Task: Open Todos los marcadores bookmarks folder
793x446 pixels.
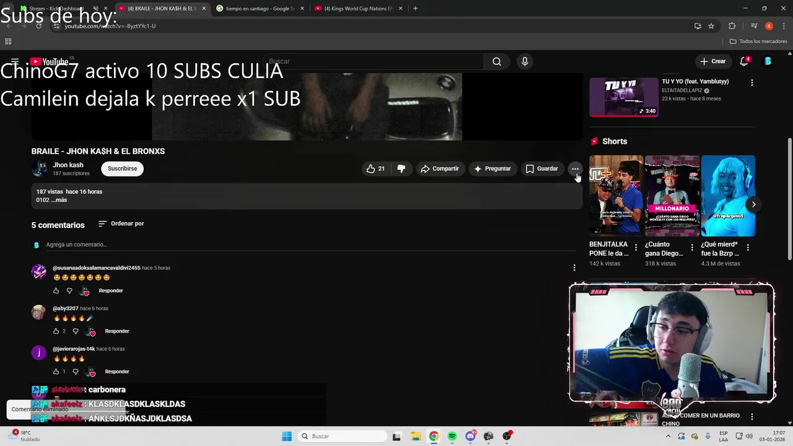Action: coord(758,42)
